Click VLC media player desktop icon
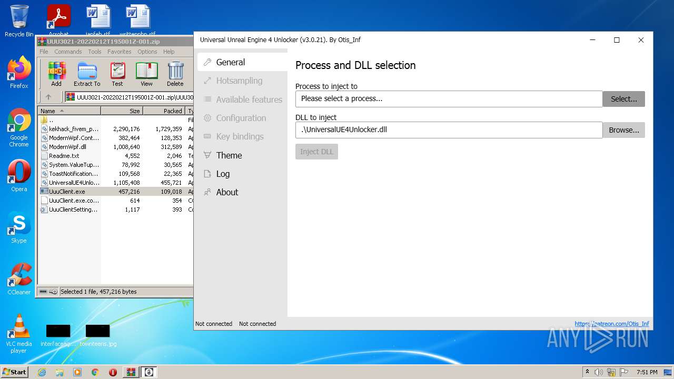Image resolution: width=674 pixels, height=379 pixels. point(19,334)
